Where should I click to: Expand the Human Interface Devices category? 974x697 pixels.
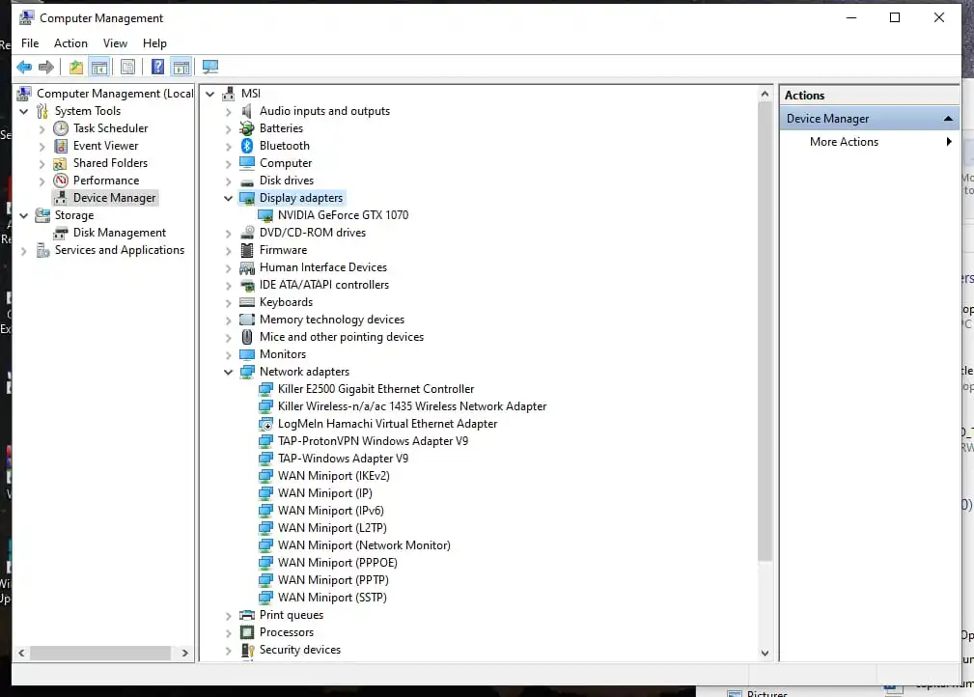pyautogui.click(x=228, y=268)
